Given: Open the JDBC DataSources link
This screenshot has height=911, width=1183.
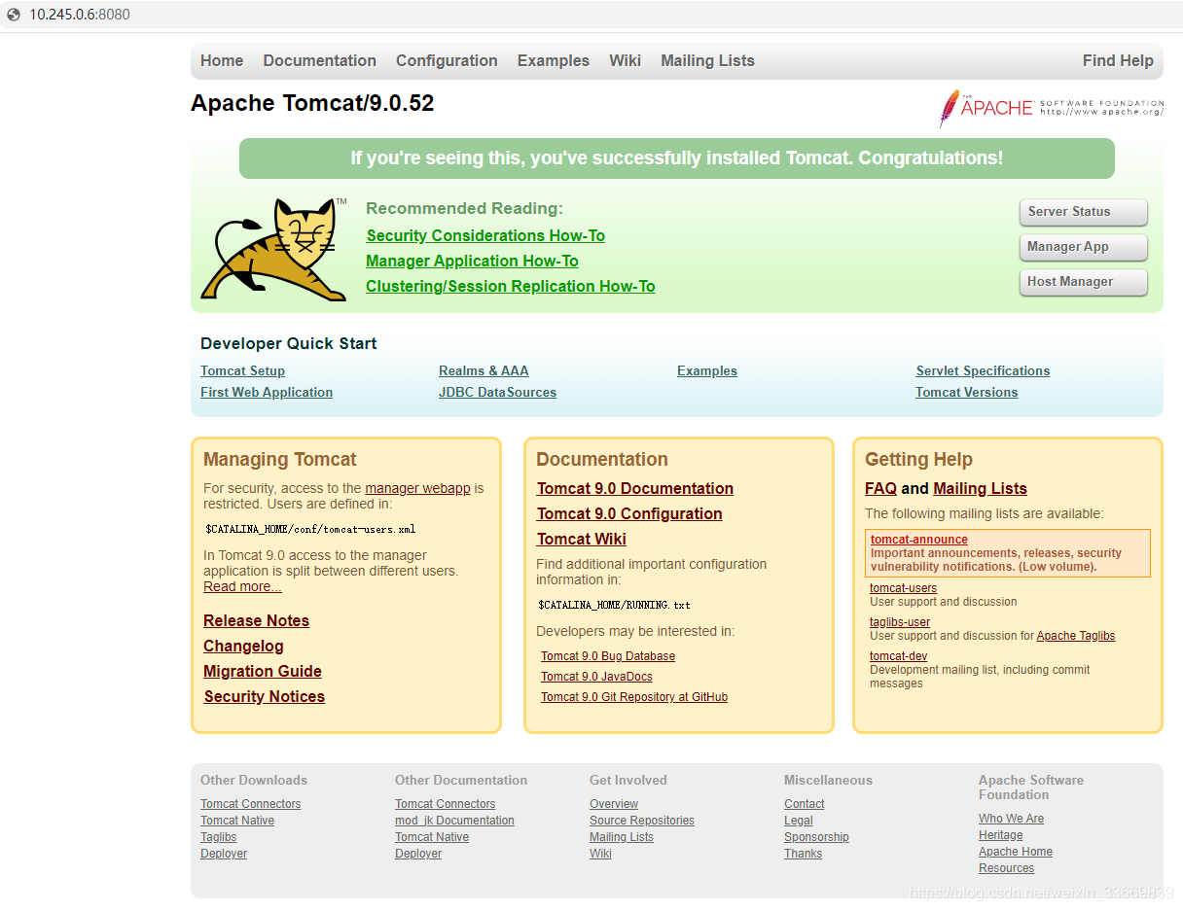Looking at the screenshot, I should (497, 393).
